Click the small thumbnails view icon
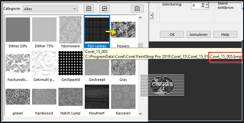 (x=89, y=9)
